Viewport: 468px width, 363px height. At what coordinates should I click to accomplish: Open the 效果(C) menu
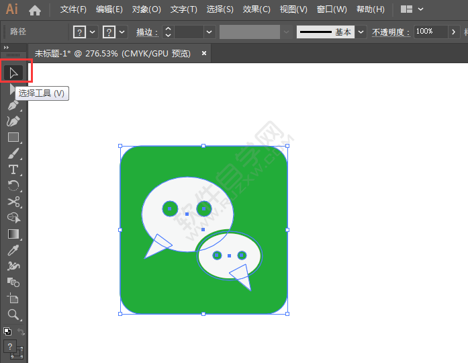tap(256, 9)
